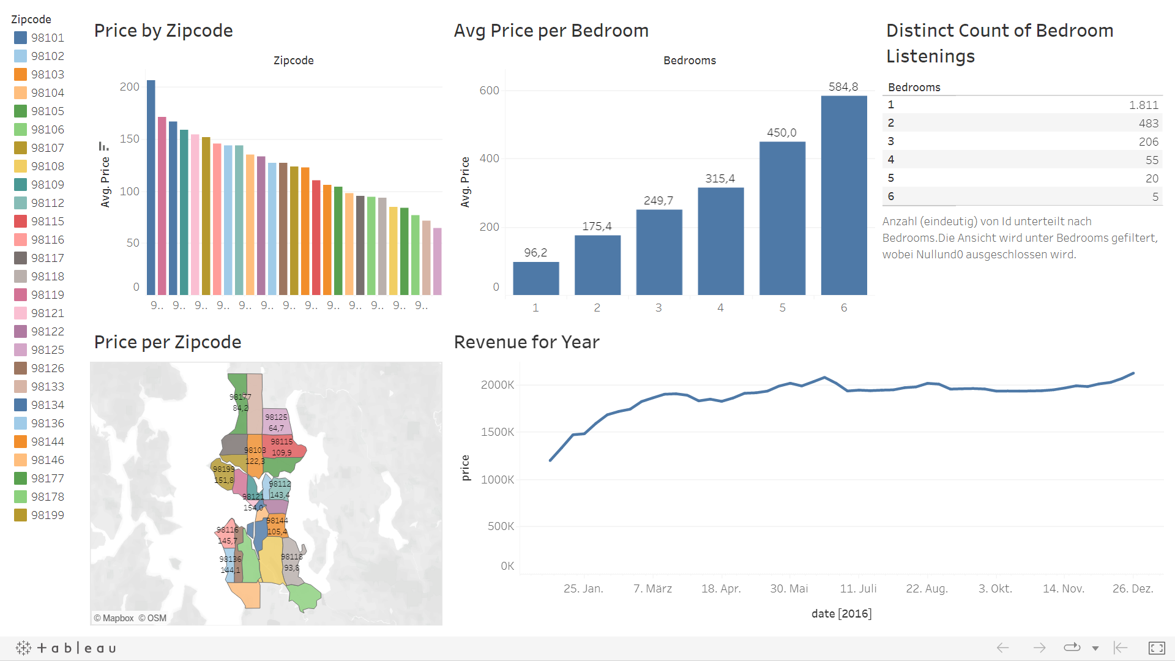
Task: Click legend entry 98122
Action: coord(39,332)
